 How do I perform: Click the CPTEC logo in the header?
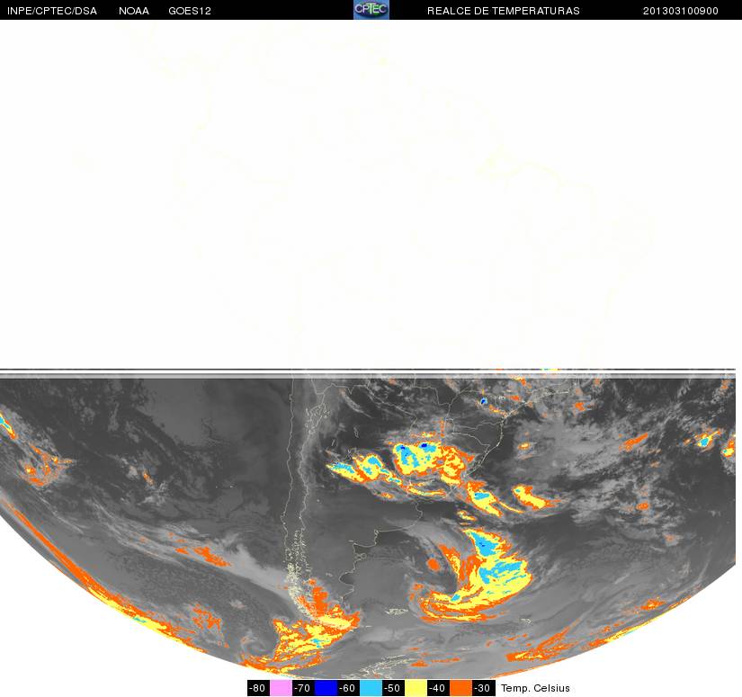[371, 10]
